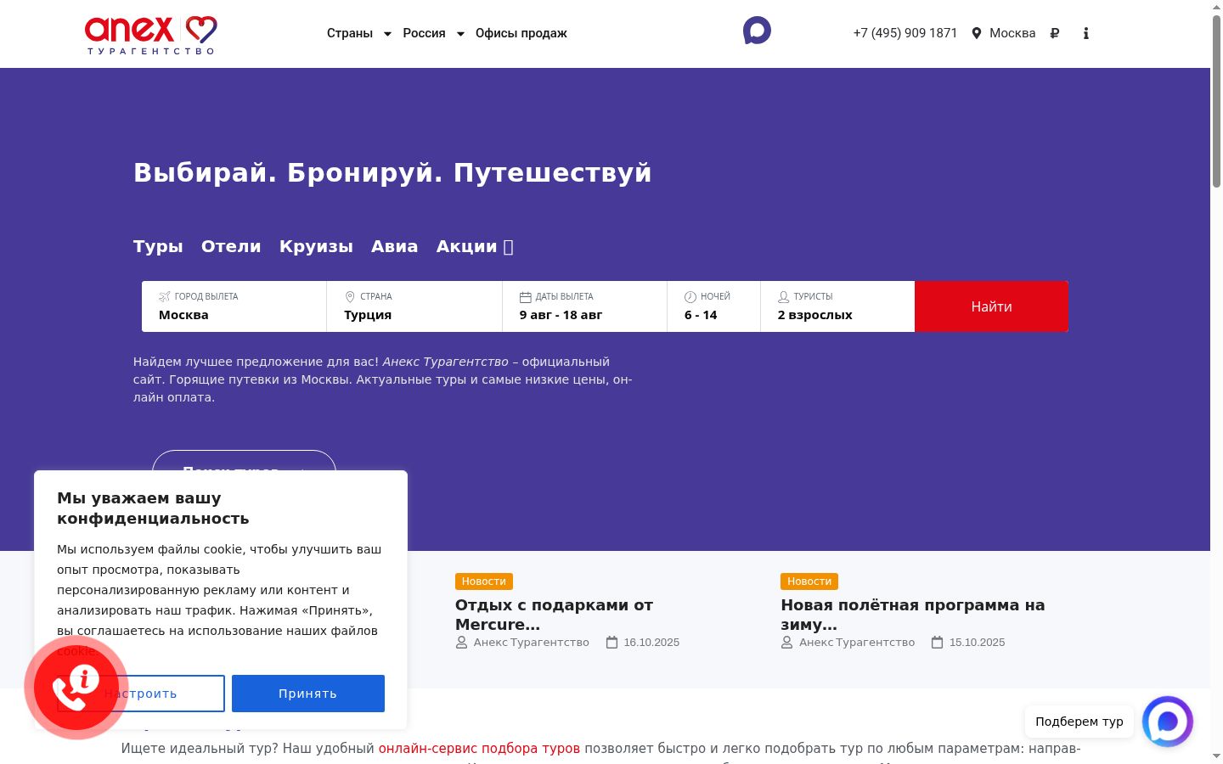Viewport: 1223px width, 764px height.
Task: Expand the Страны dropdown arrow
Action: pyautogui.click(x=387, y=34)
